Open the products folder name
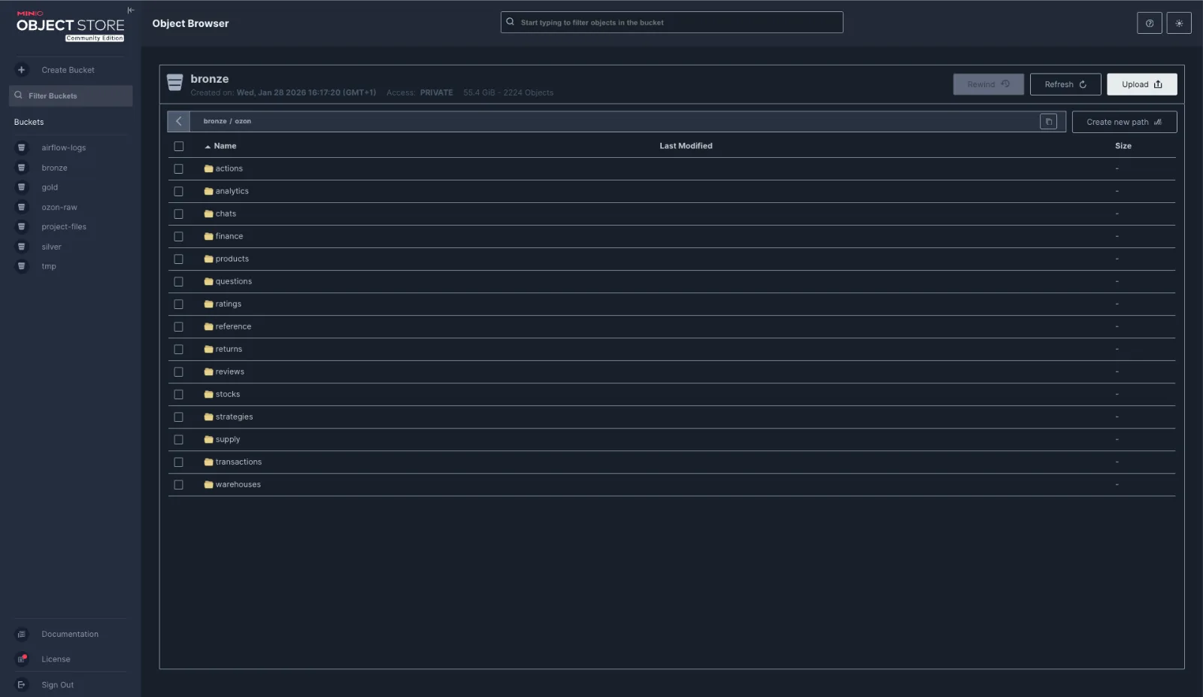Screen dimensions: 1203x697 pos(232,259)
